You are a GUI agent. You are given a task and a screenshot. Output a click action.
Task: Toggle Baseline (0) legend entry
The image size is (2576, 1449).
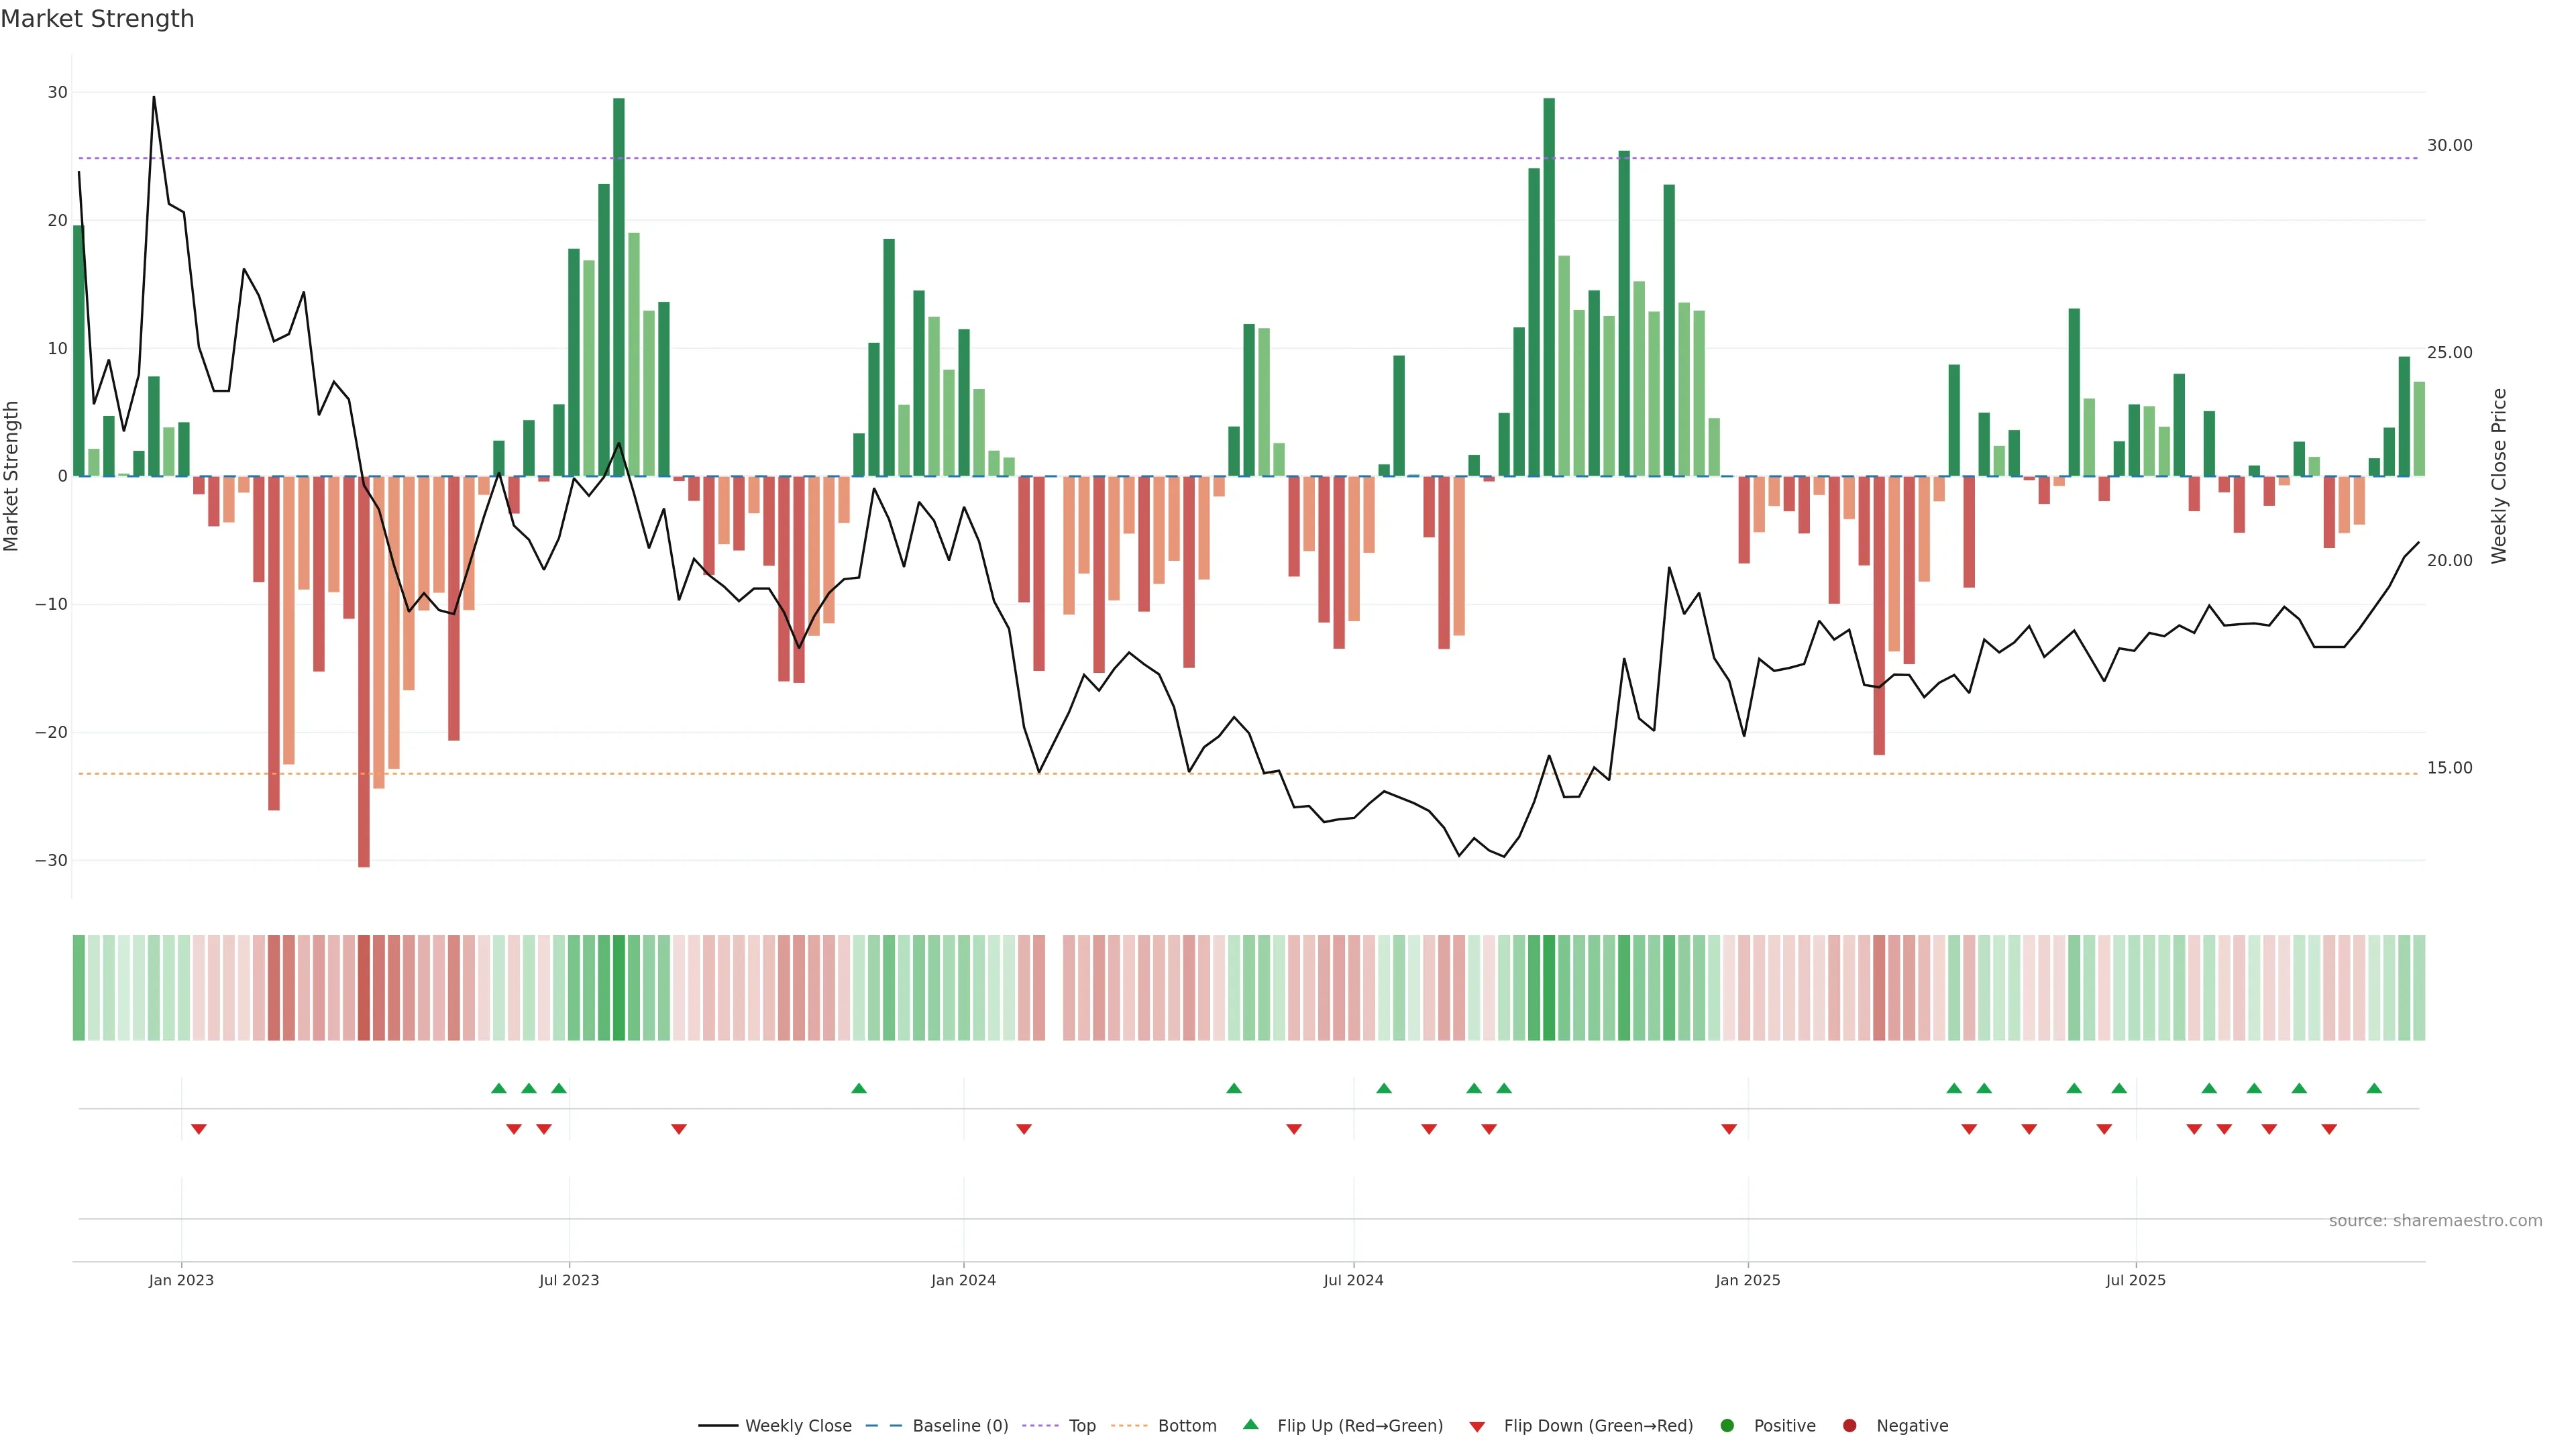point(937,1426)
